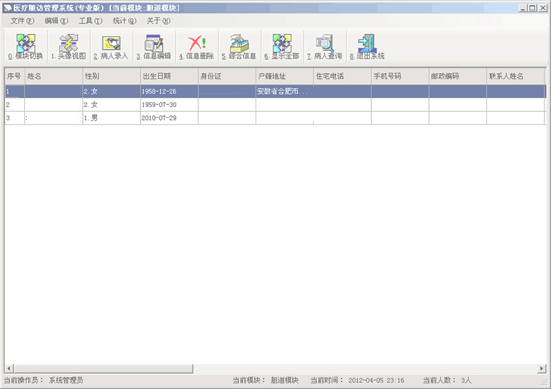
Task: Click the 显示全部 show all icon
Action: pos(282,46)
